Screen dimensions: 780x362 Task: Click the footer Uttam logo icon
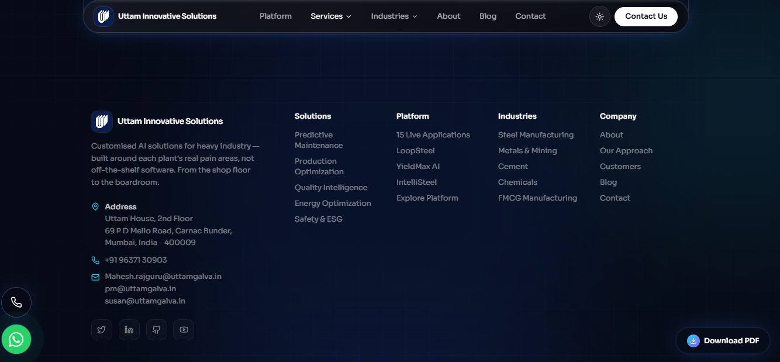[x=102, y=122]
